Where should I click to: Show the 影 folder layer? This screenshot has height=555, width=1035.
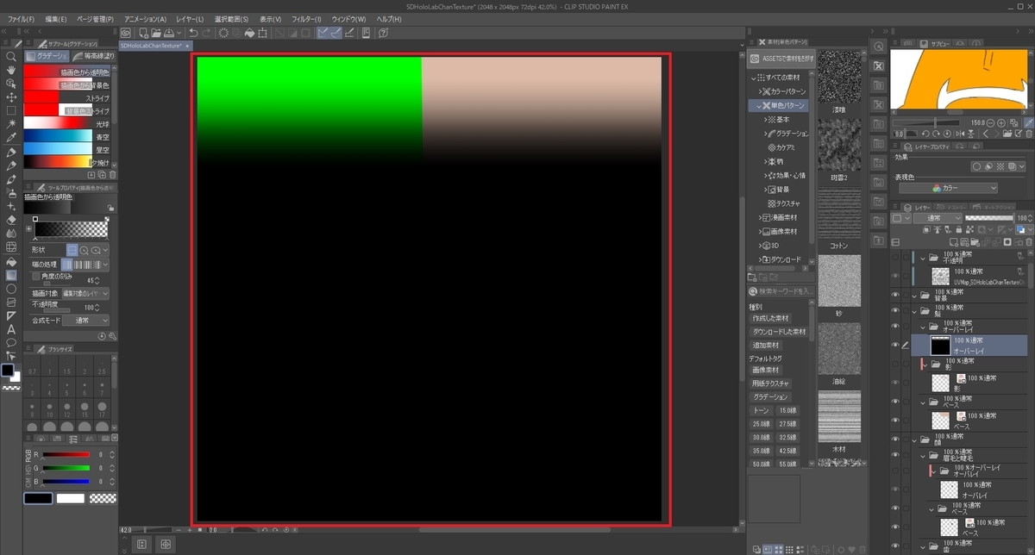point(895,365)
